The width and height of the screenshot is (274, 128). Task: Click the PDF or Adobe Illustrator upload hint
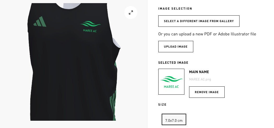tap(207, 34)
